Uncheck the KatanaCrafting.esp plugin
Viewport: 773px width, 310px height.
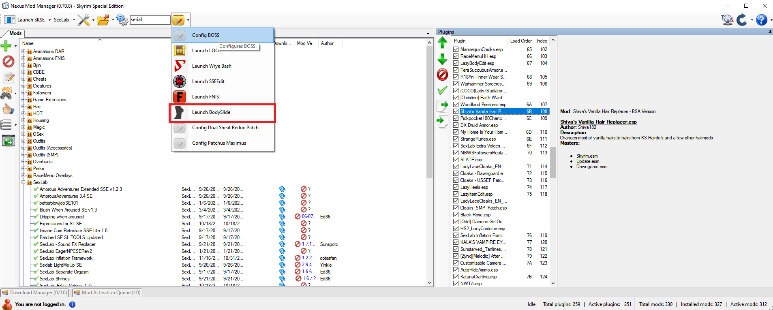click(x=456, y=277)
